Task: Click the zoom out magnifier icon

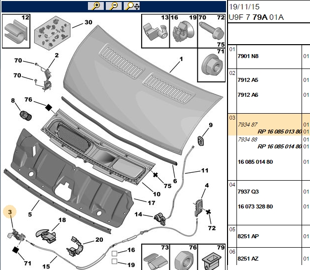Action: [113, 6]
